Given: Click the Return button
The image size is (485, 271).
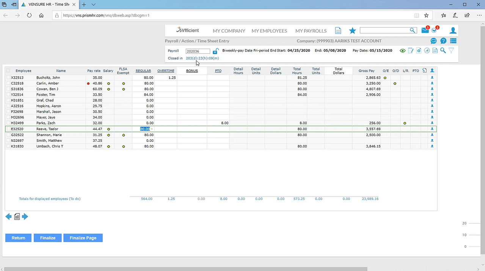Looking at the screenshot, I should [18, 238].
